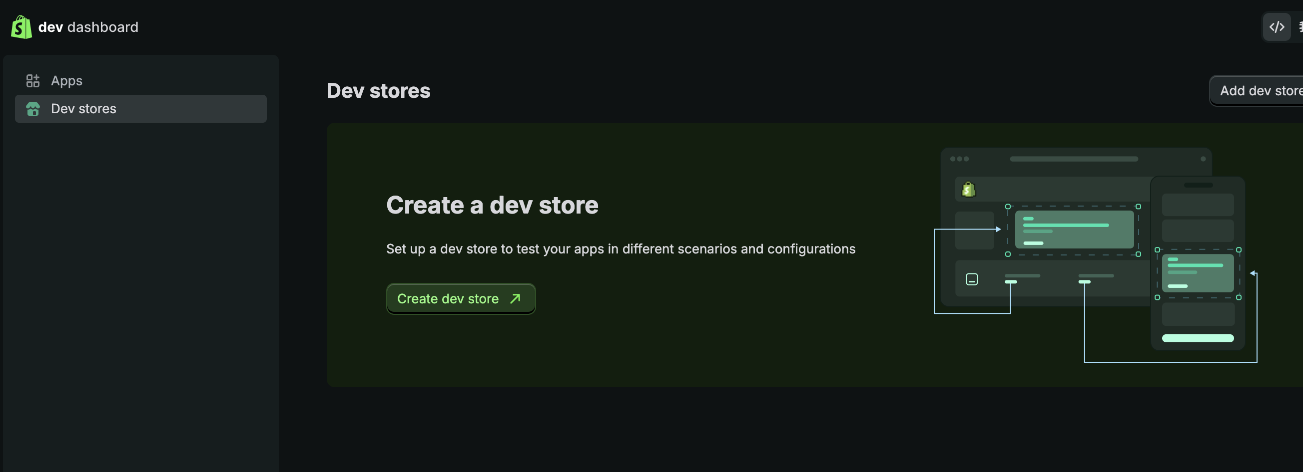The image size is (1303, 472).
Task: Click the Dev stores page heading
Action: click(x=378, y=91)
